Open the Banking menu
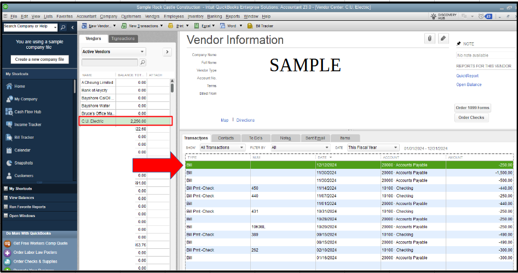The width and height of the screenshot is (518, 273). click(215, 16)
